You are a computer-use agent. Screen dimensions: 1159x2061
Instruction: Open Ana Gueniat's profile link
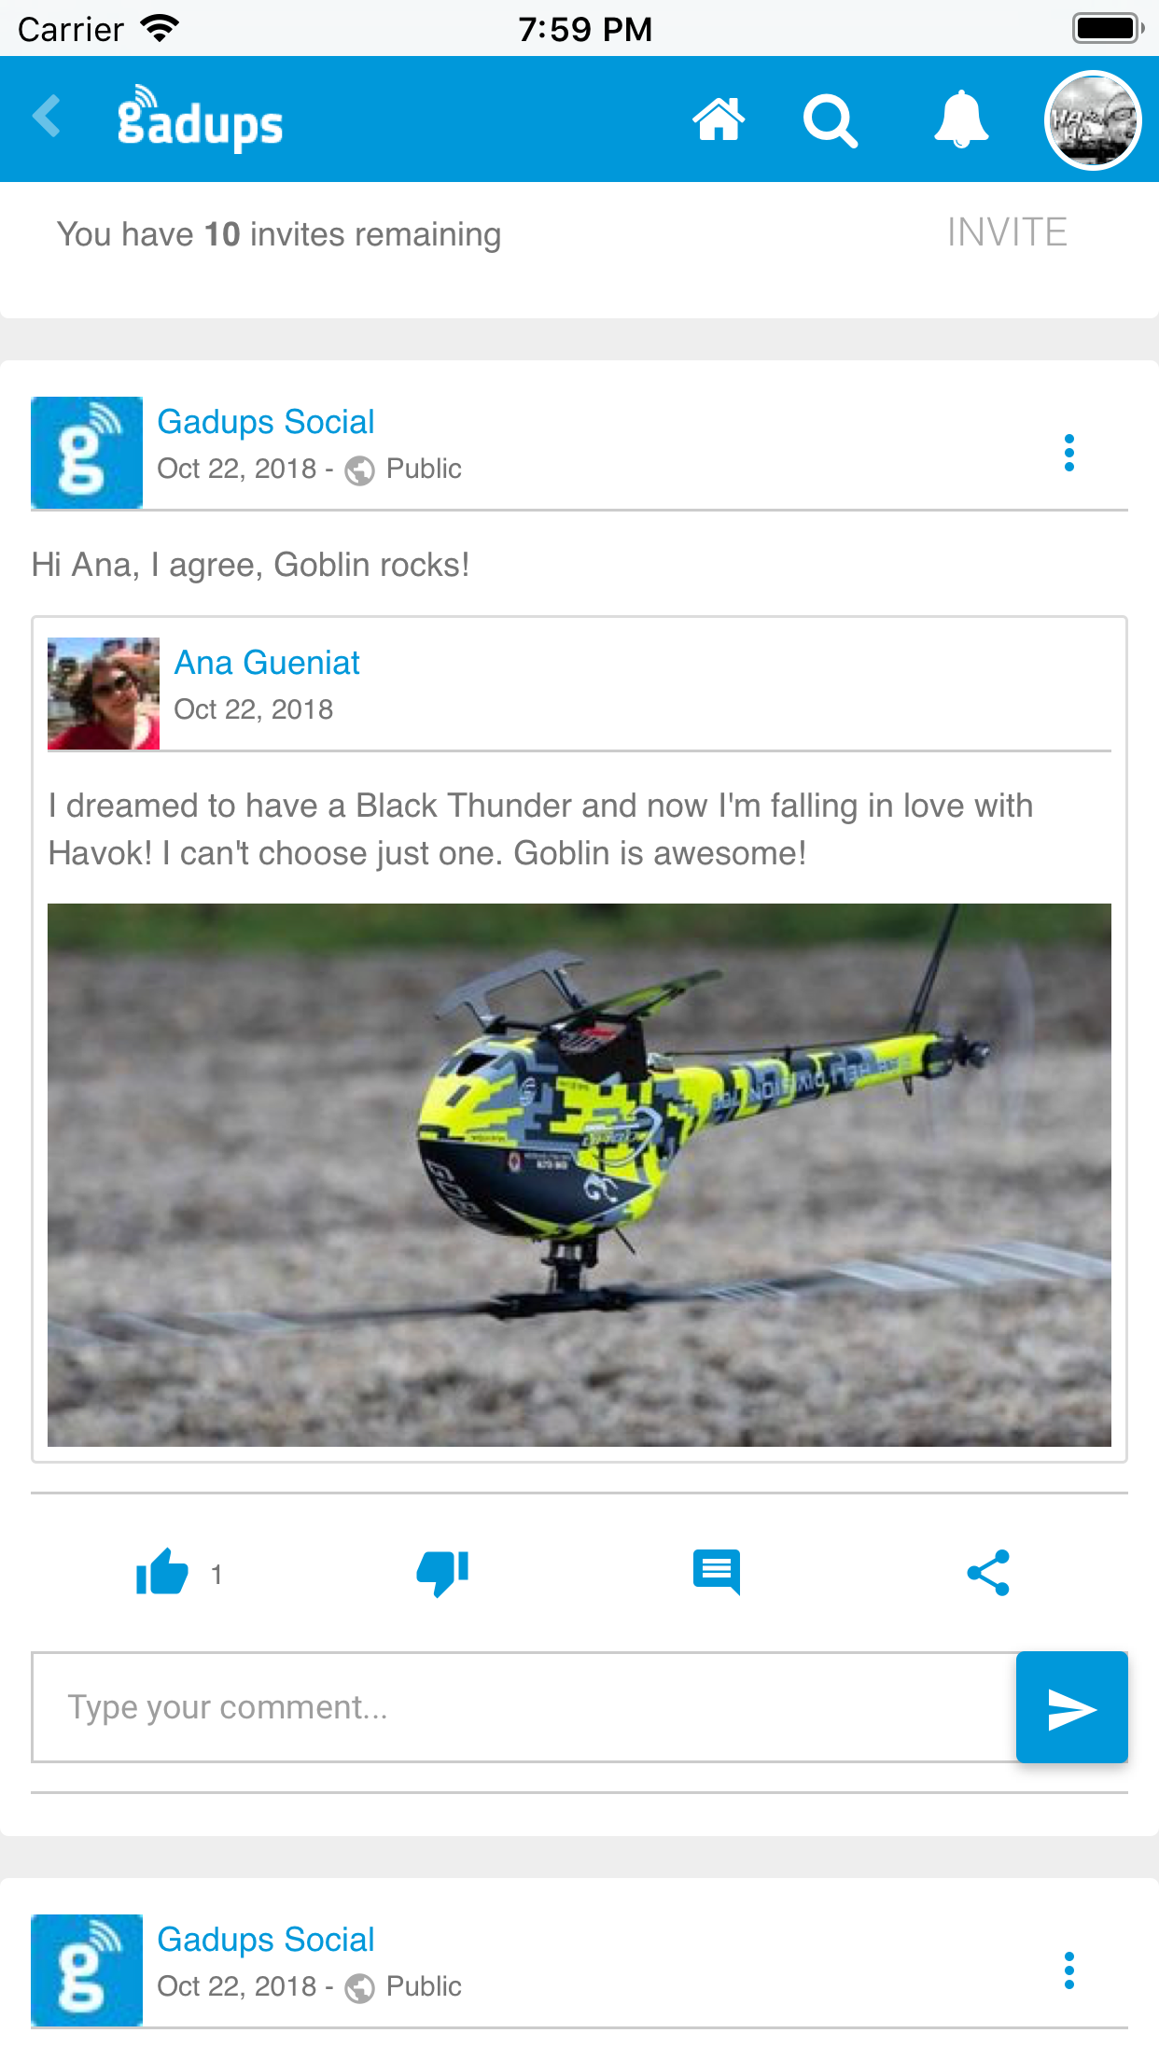[267, 663]
